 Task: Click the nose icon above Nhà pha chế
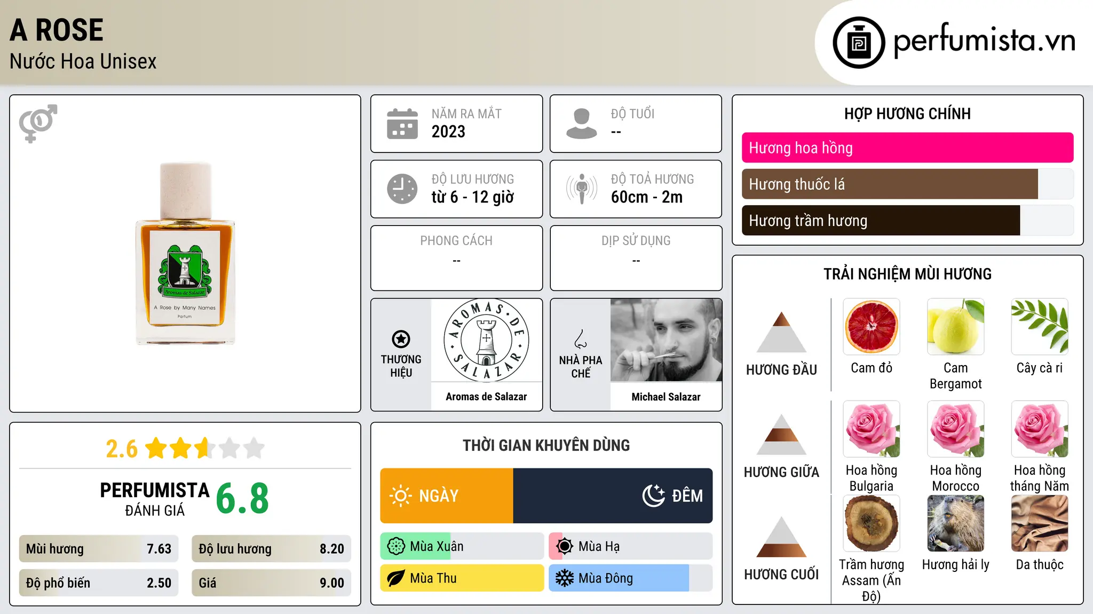[x=581, y=339]
